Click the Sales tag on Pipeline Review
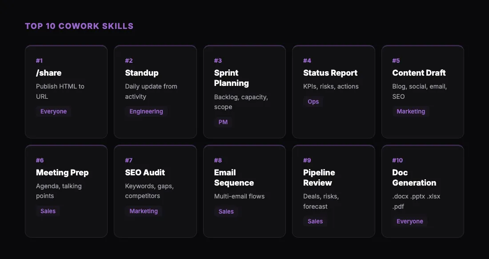 (x=315, y=222)
